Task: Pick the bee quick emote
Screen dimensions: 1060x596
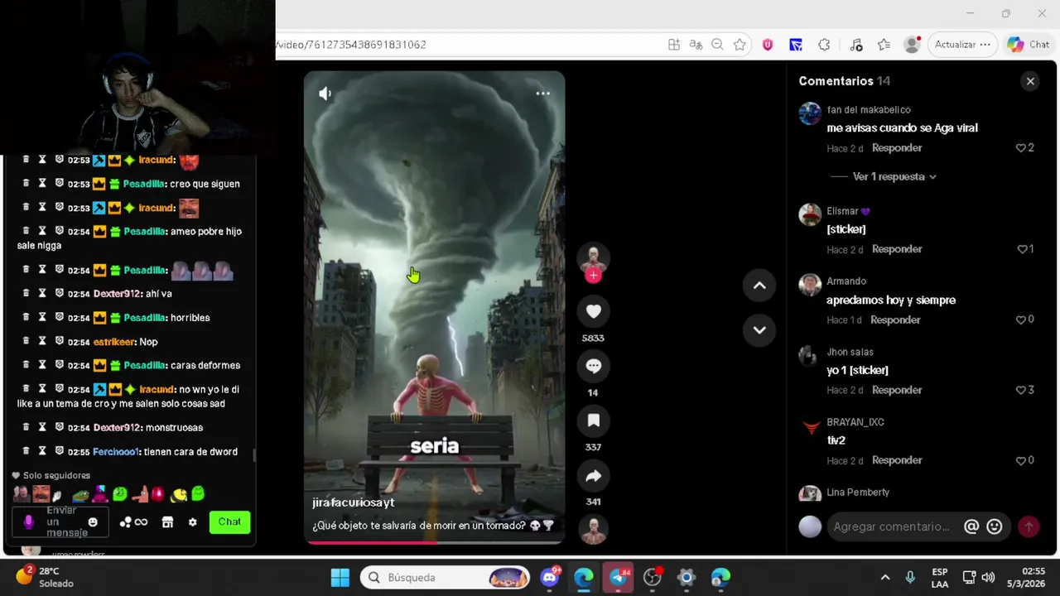Action: pos(178,495)
